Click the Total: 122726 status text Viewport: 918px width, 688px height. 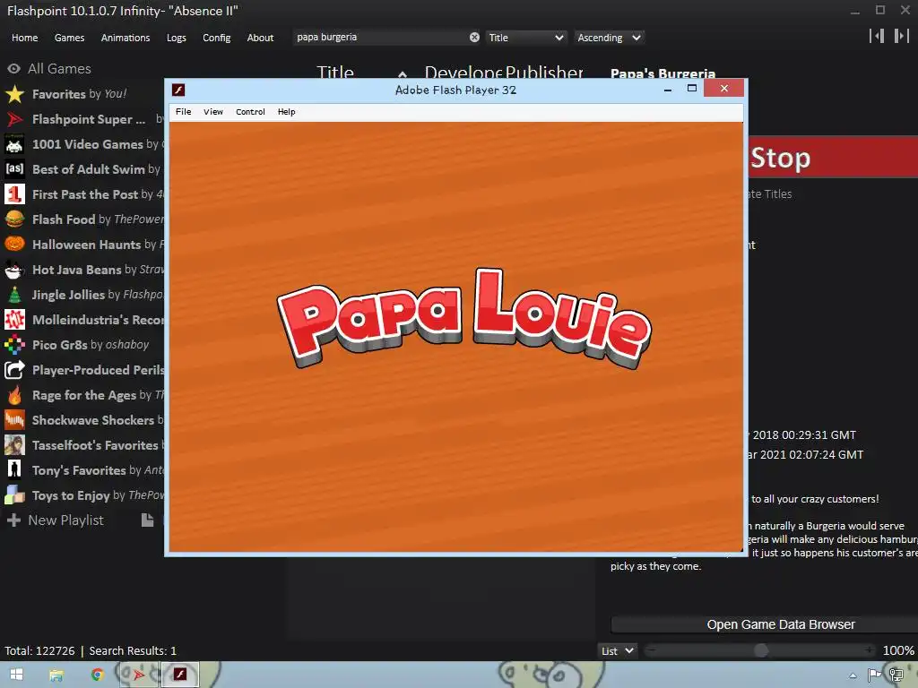point(39,650)
